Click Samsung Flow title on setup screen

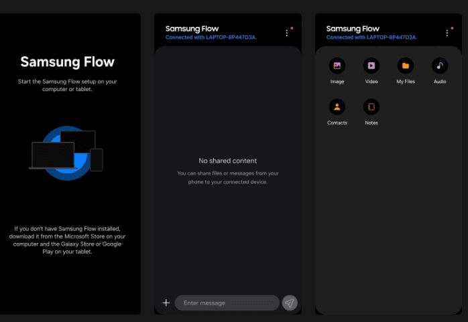[x=67, y=62]
